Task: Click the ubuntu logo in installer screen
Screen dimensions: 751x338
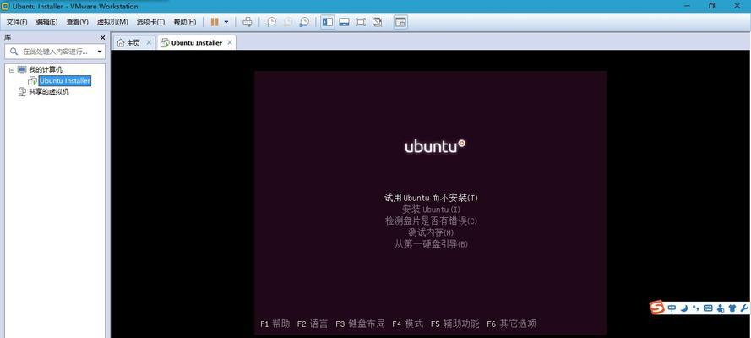Action: [x=435, y=146]
